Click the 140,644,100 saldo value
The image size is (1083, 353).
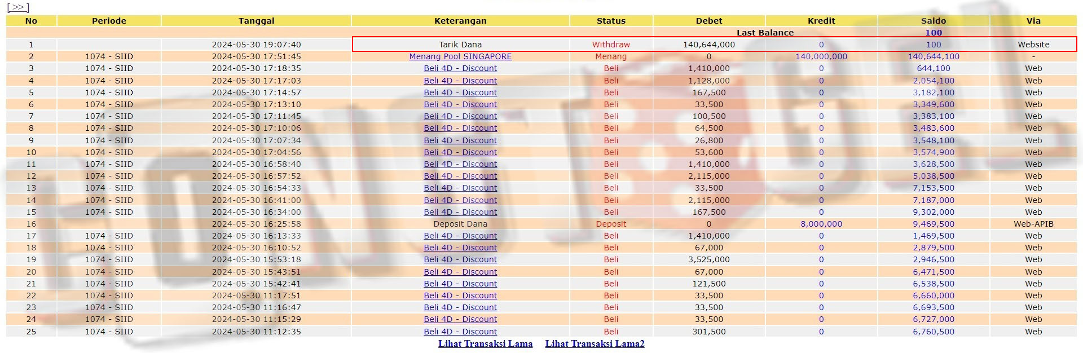point(933,56)
